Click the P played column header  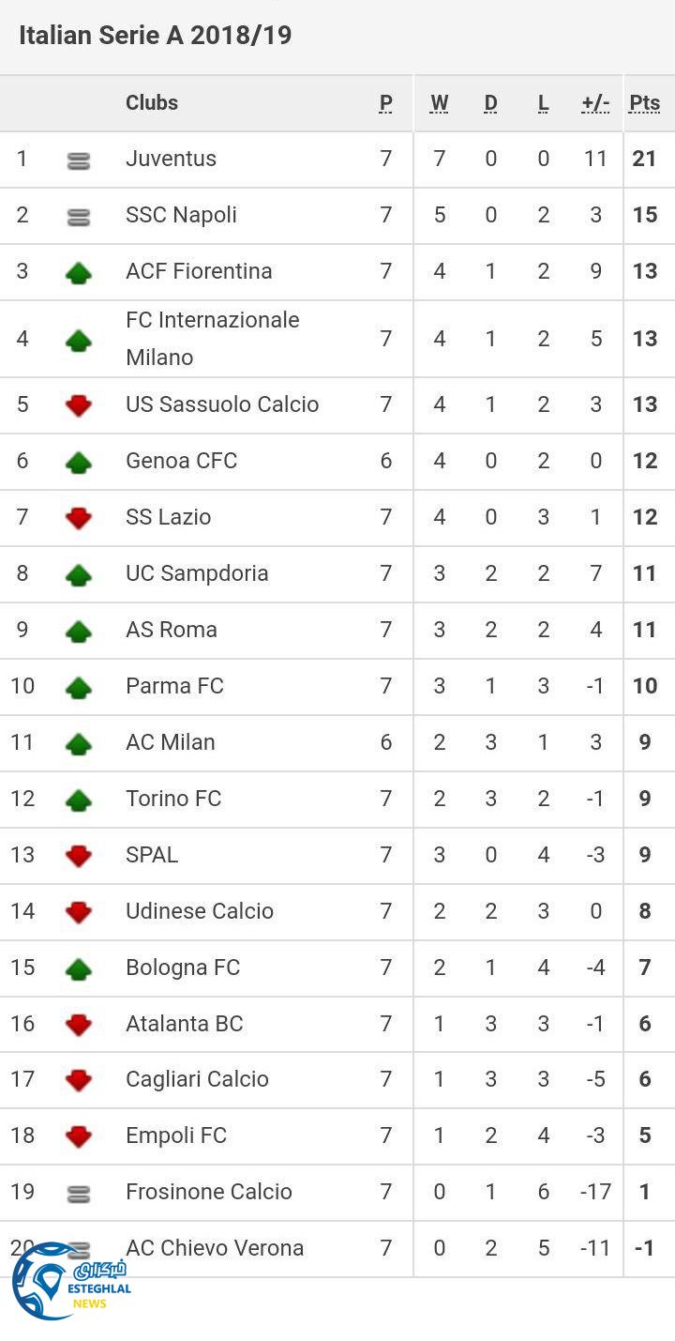tap(385, 103)
